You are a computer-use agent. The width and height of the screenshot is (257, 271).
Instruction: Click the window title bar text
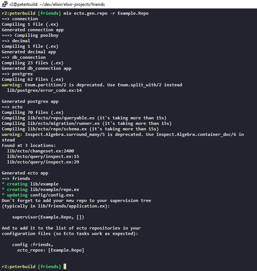coord(57,4)
